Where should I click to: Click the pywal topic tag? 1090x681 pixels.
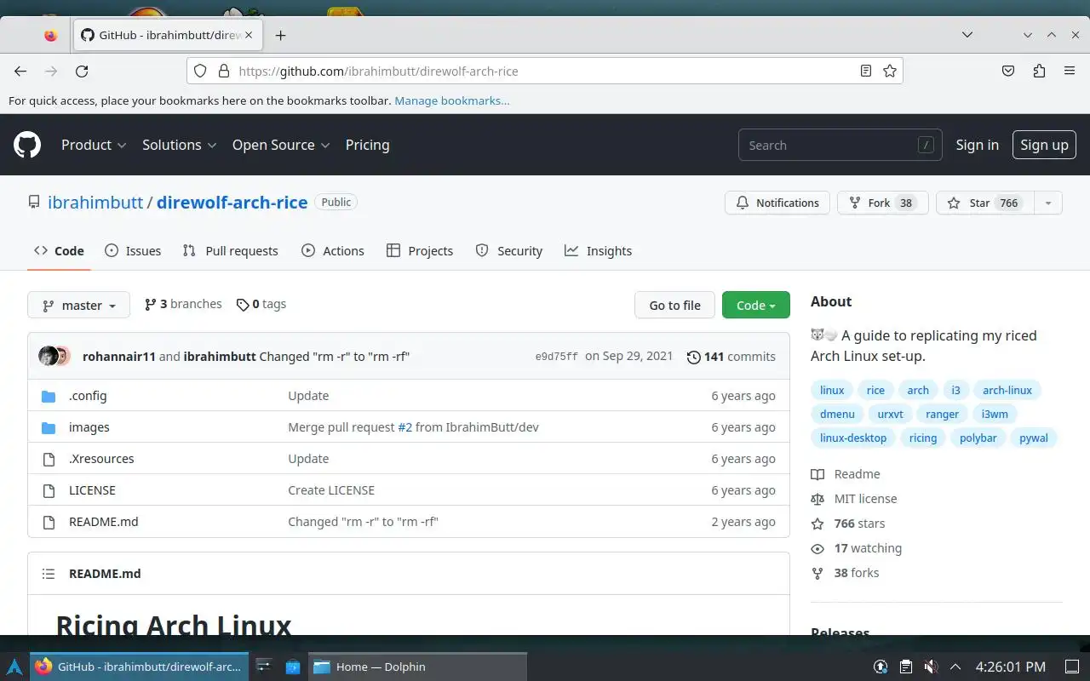[1034, 438]
